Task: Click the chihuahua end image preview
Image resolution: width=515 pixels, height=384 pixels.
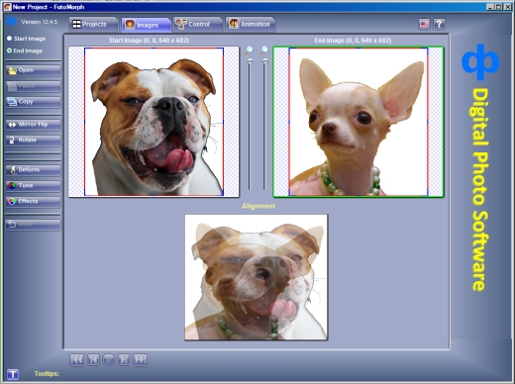Action: tap(359, 122)
